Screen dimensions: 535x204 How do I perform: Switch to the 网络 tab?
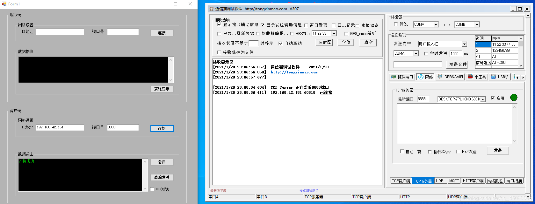pos(425,77)
